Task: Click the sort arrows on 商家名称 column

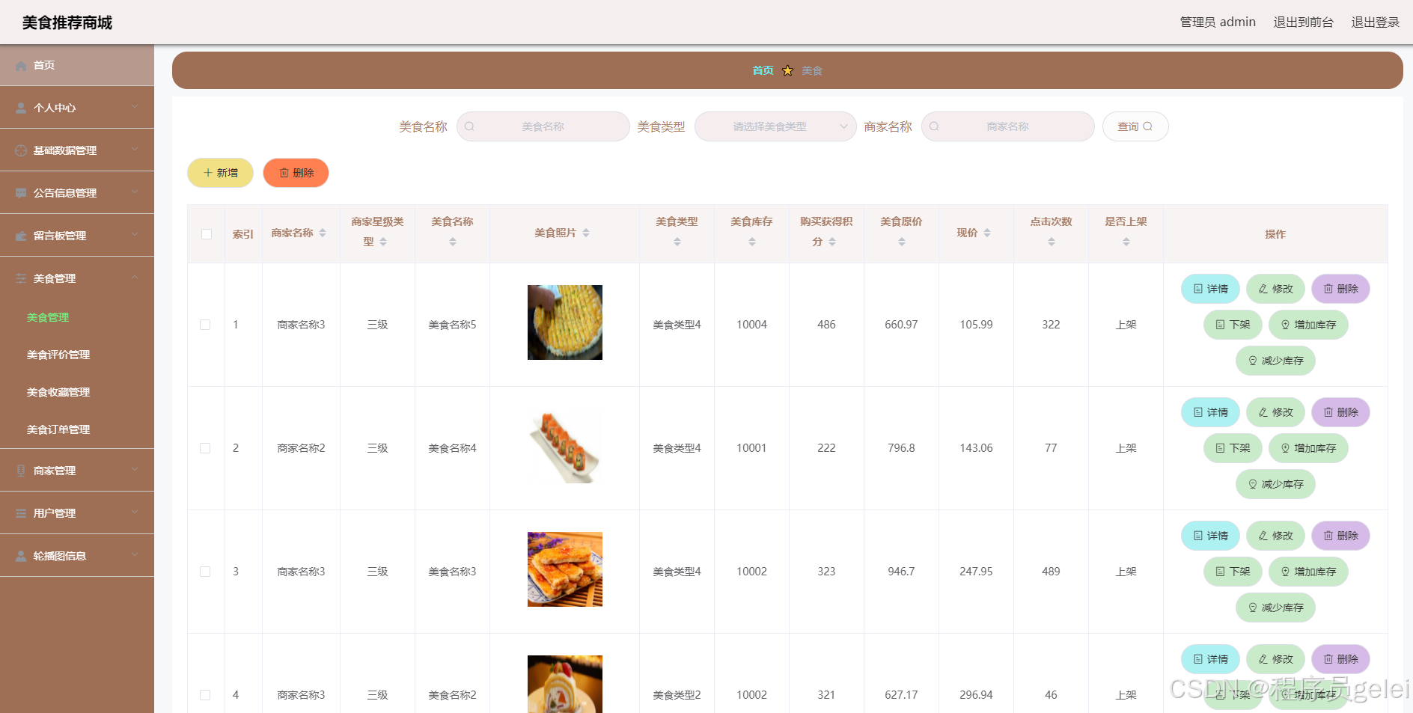Action: [323, 233]
